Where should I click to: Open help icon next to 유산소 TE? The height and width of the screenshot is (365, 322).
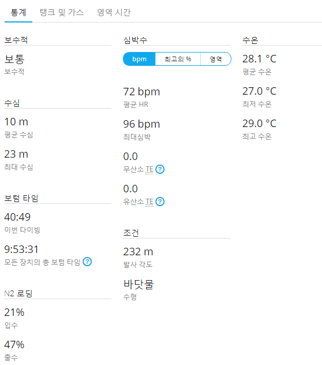click(160, 202)
